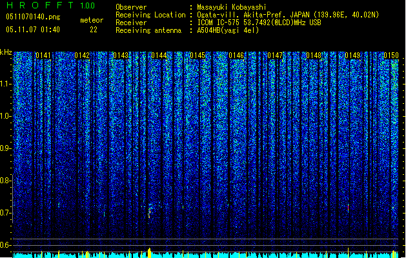406x258 pixels.
Task: Click the 0143 time marker
Action: (x=121, y=55)
